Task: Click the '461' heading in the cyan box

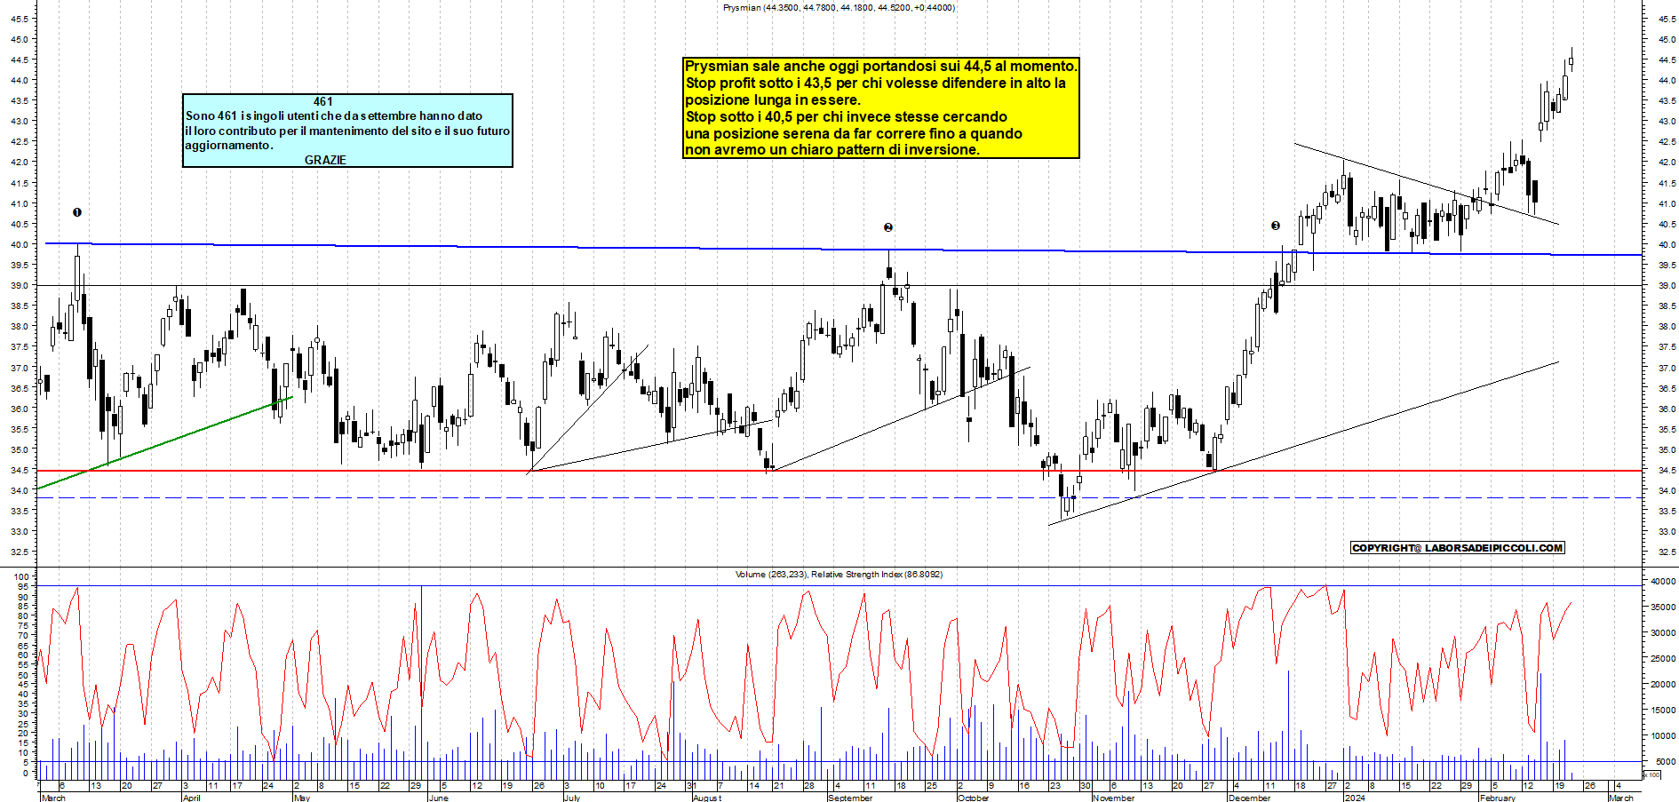Action: pyautogui.click(x=323, y=101)
